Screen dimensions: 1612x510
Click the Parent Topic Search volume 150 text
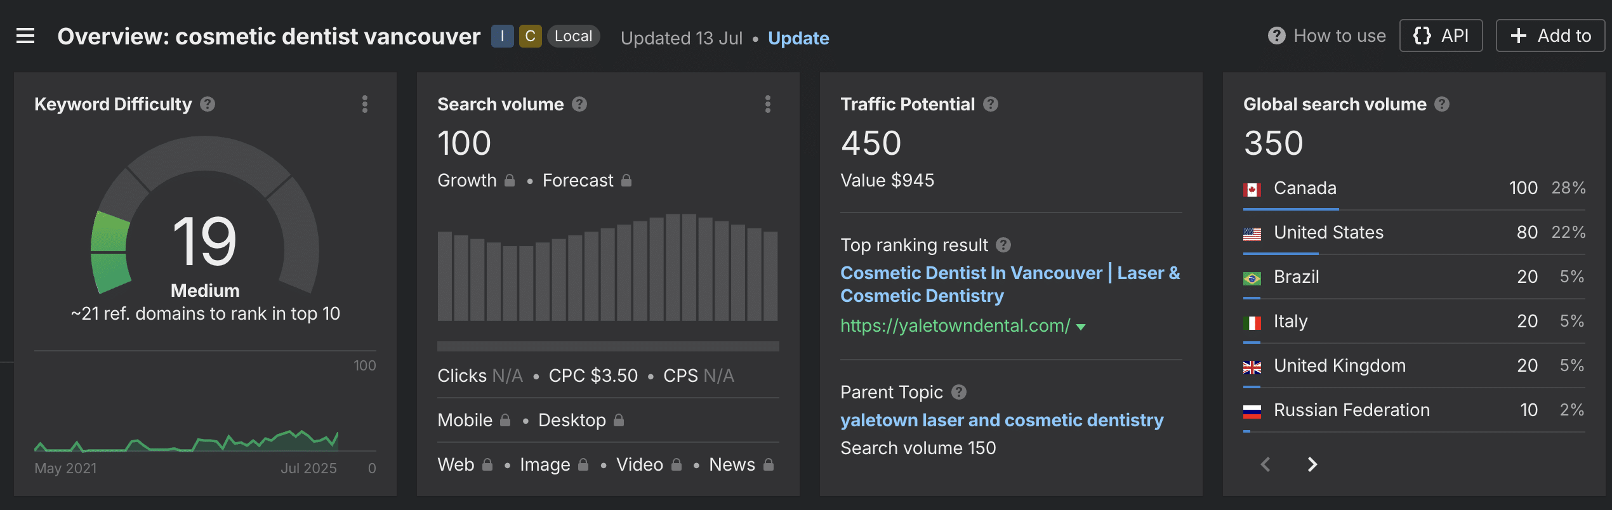click(918, 448)
